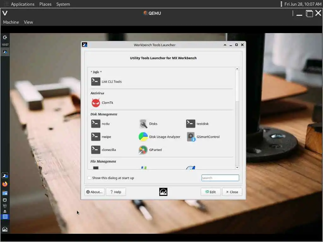Click scrollbar down arrow in tools list

(237, 168)
